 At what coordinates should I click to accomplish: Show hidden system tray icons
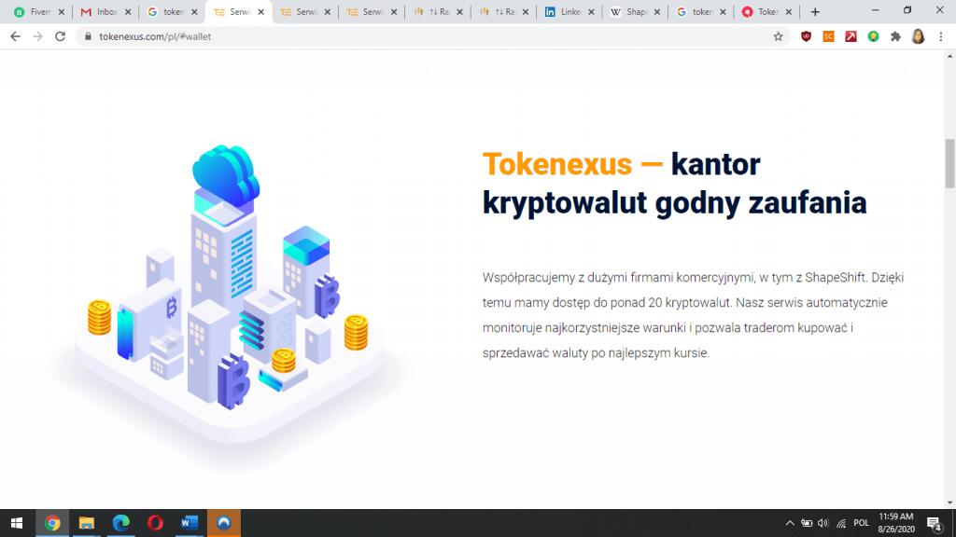(x=790, y=523)
